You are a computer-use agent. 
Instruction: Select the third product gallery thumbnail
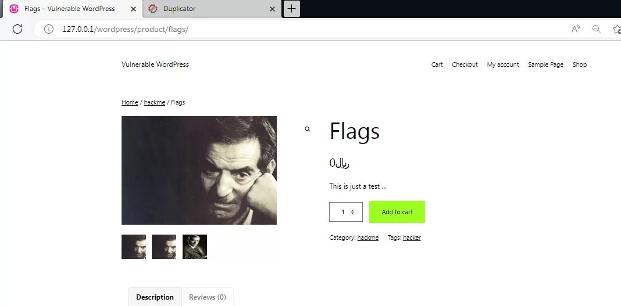tap(195, 247)
